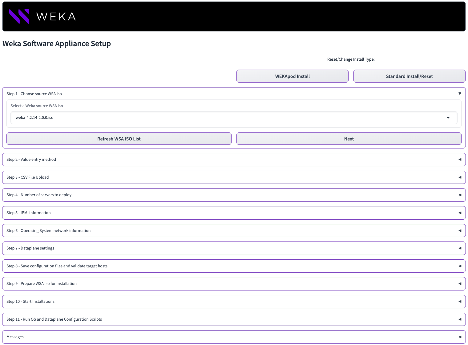Click the WEKA logo icon
This screenshot has width=468, height=345.
click(19, 16)
